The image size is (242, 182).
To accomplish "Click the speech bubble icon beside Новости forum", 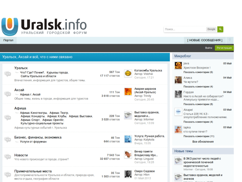I will [8, 157].
